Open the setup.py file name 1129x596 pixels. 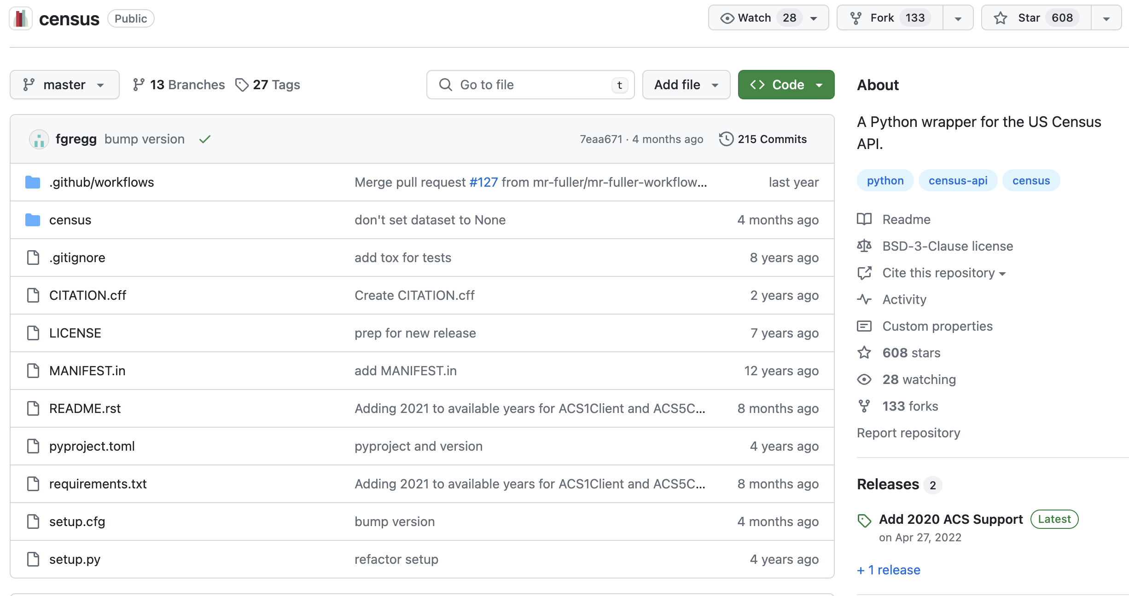[x=75, y=559]
